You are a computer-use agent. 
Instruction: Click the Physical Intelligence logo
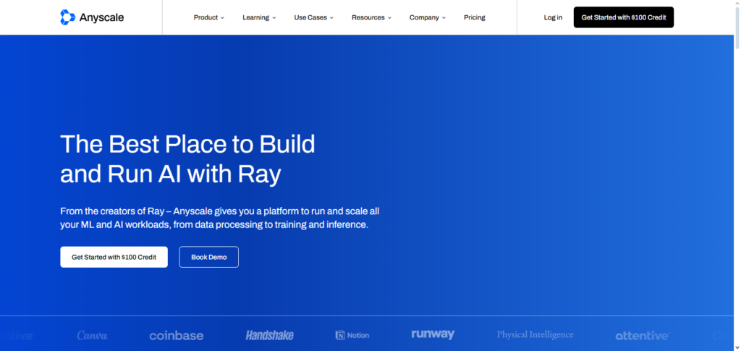[535, 334]
